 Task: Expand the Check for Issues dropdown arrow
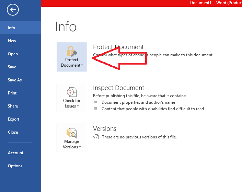[x=78, y=106]
